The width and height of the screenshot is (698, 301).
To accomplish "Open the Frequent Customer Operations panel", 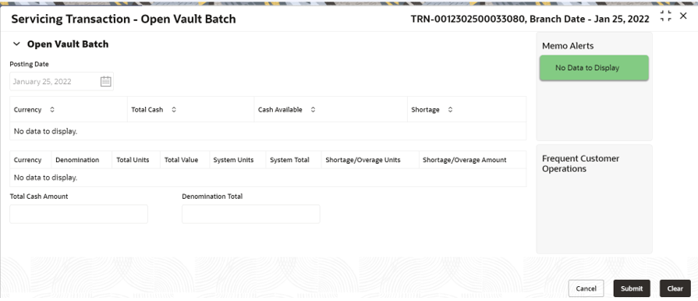I will click(x=580, y=164).
